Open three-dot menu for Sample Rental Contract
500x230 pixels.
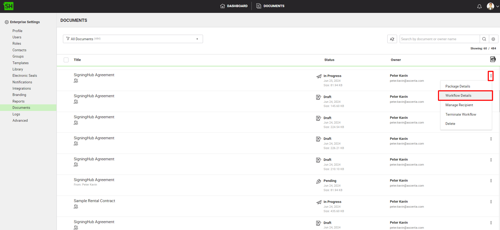pyautogui.click(x=491, y=202)
